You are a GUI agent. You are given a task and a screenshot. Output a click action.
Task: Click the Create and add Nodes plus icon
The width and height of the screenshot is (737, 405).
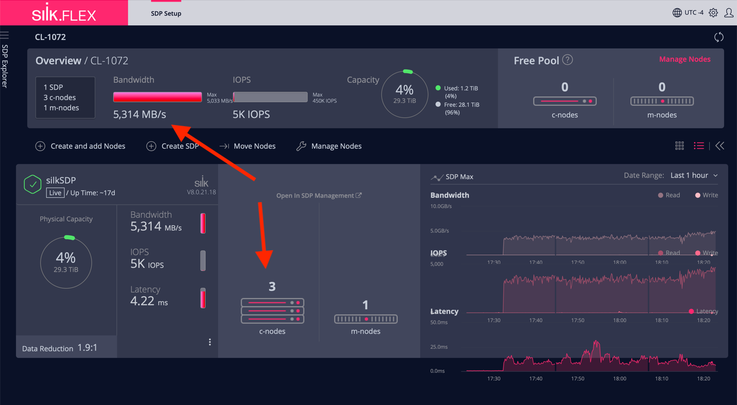tap(40, 146)
